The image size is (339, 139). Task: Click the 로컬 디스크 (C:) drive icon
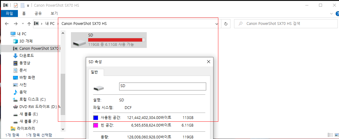point(15,100)
